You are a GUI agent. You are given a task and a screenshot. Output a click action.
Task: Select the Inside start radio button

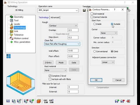point(94,24)
